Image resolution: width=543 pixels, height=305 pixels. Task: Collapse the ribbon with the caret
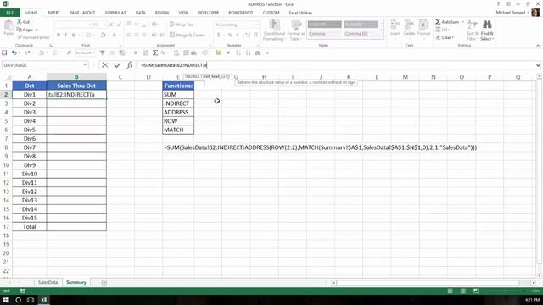point(538,45)
